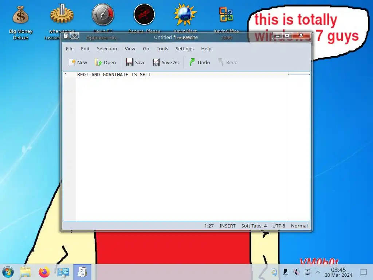
Task: Undo the last edit via toolbar
Action: (200, 62)
